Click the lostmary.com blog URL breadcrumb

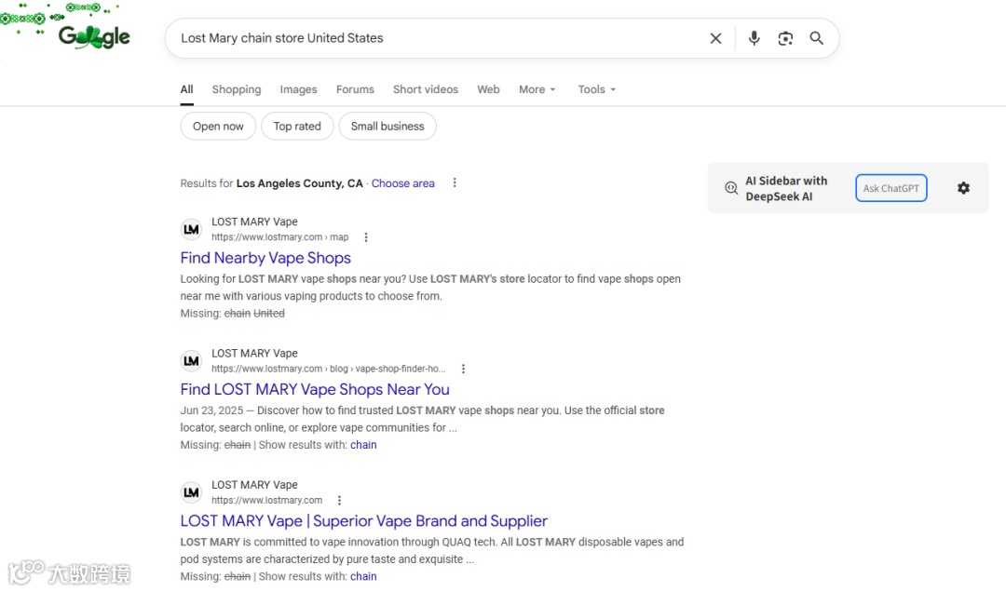(329, 369)
